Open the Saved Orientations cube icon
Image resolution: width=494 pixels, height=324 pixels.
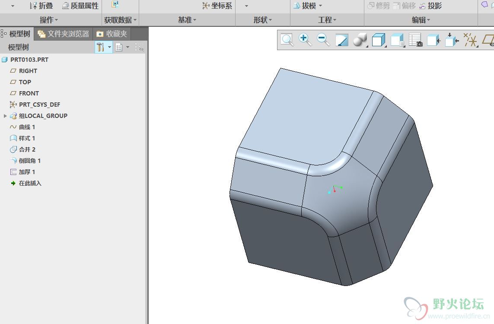397,40
